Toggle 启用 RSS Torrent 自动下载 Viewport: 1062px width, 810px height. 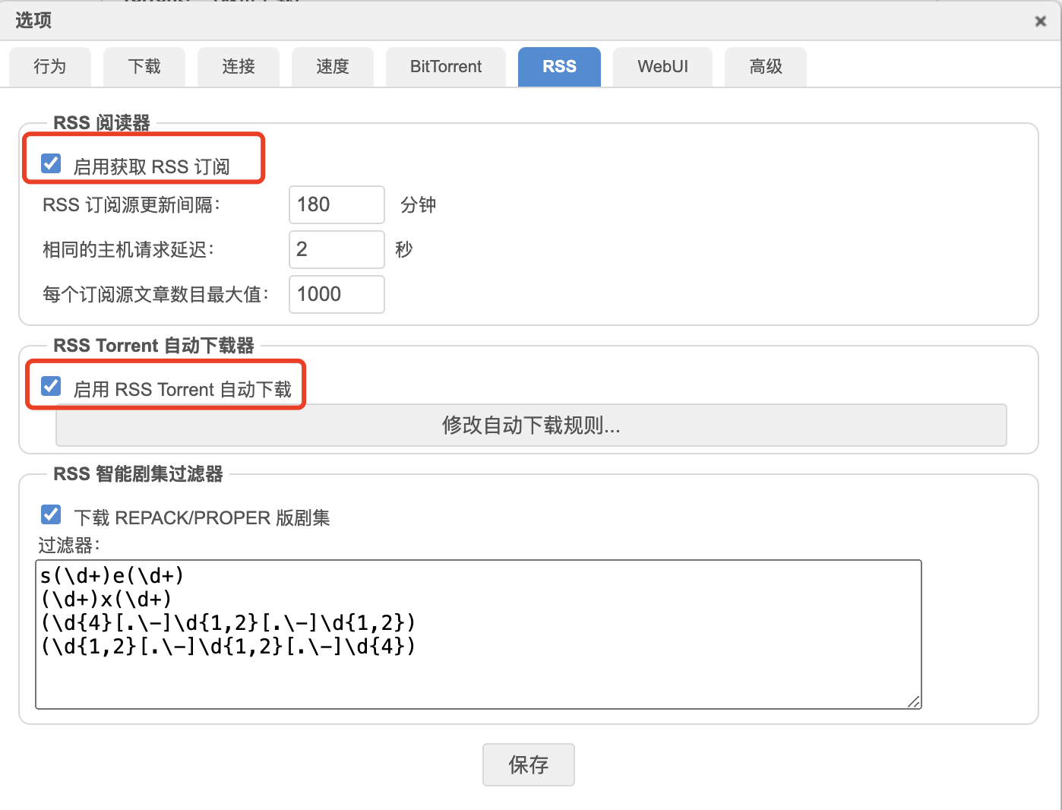click(x=50, y=386)
